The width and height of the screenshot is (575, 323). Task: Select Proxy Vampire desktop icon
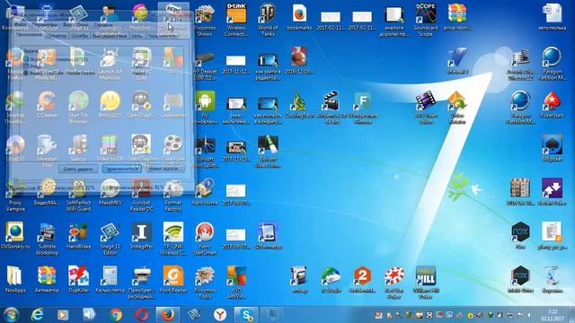[15, 195]
